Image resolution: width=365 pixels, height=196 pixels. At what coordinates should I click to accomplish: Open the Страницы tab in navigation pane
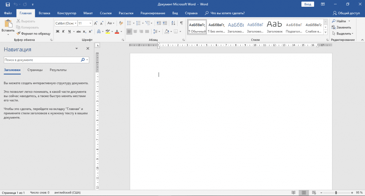pos(35,70)
